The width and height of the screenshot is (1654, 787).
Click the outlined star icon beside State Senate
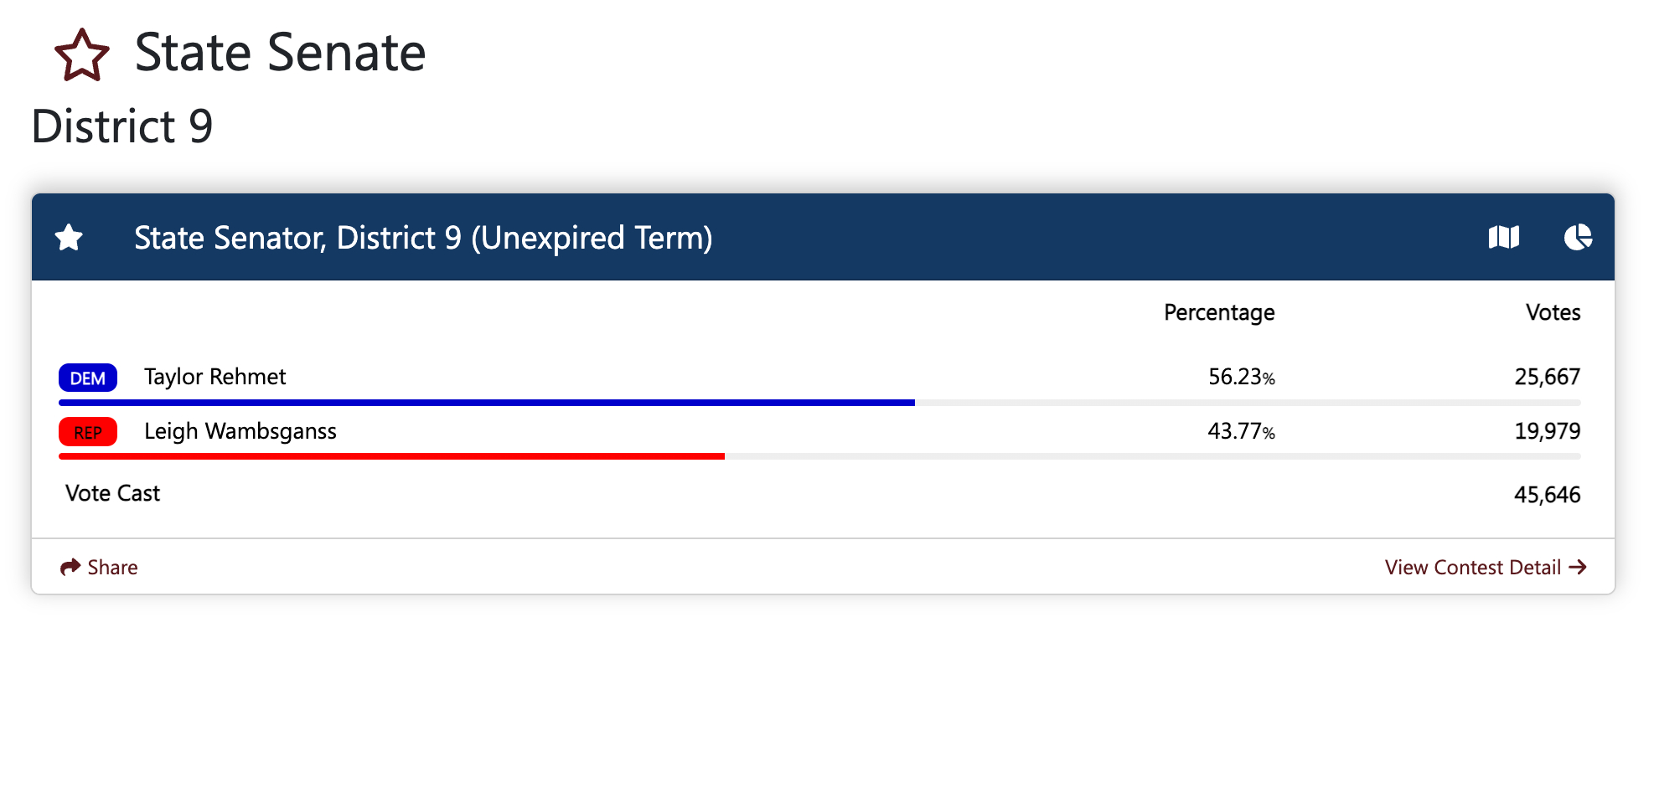[82, 55]
